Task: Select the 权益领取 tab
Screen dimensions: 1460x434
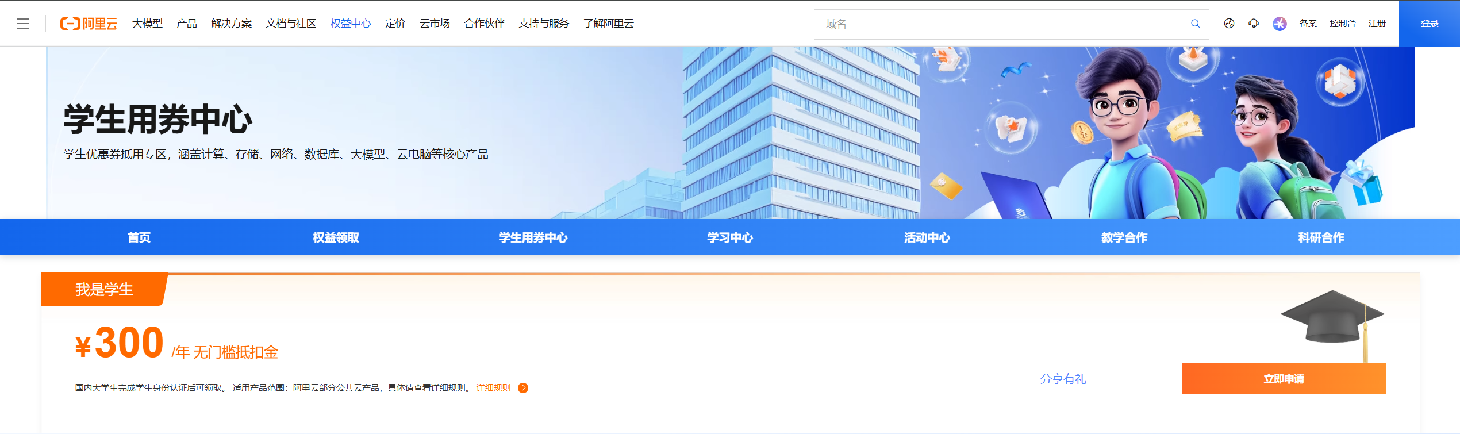Action: click(x=336, y=237)
